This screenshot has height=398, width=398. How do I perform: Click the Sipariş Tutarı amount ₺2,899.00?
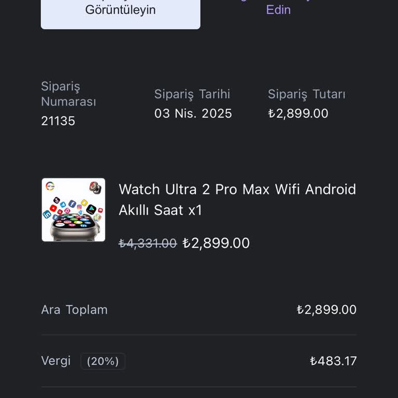pyautogui.click(x=298, y=113)
